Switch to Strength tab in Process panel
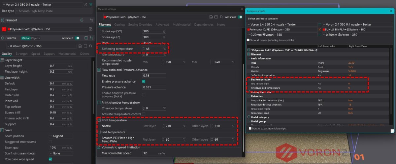The height and width of the screenshot is (164, 396). coord(22,54)
